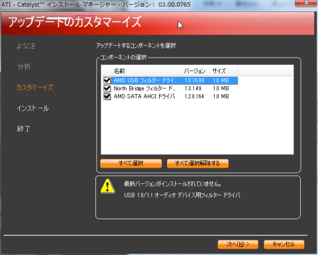The width and height of the screenshot is (318, 255).
Task: Click the size value in the AMD SATA row
Action: [x=221, y=97]
